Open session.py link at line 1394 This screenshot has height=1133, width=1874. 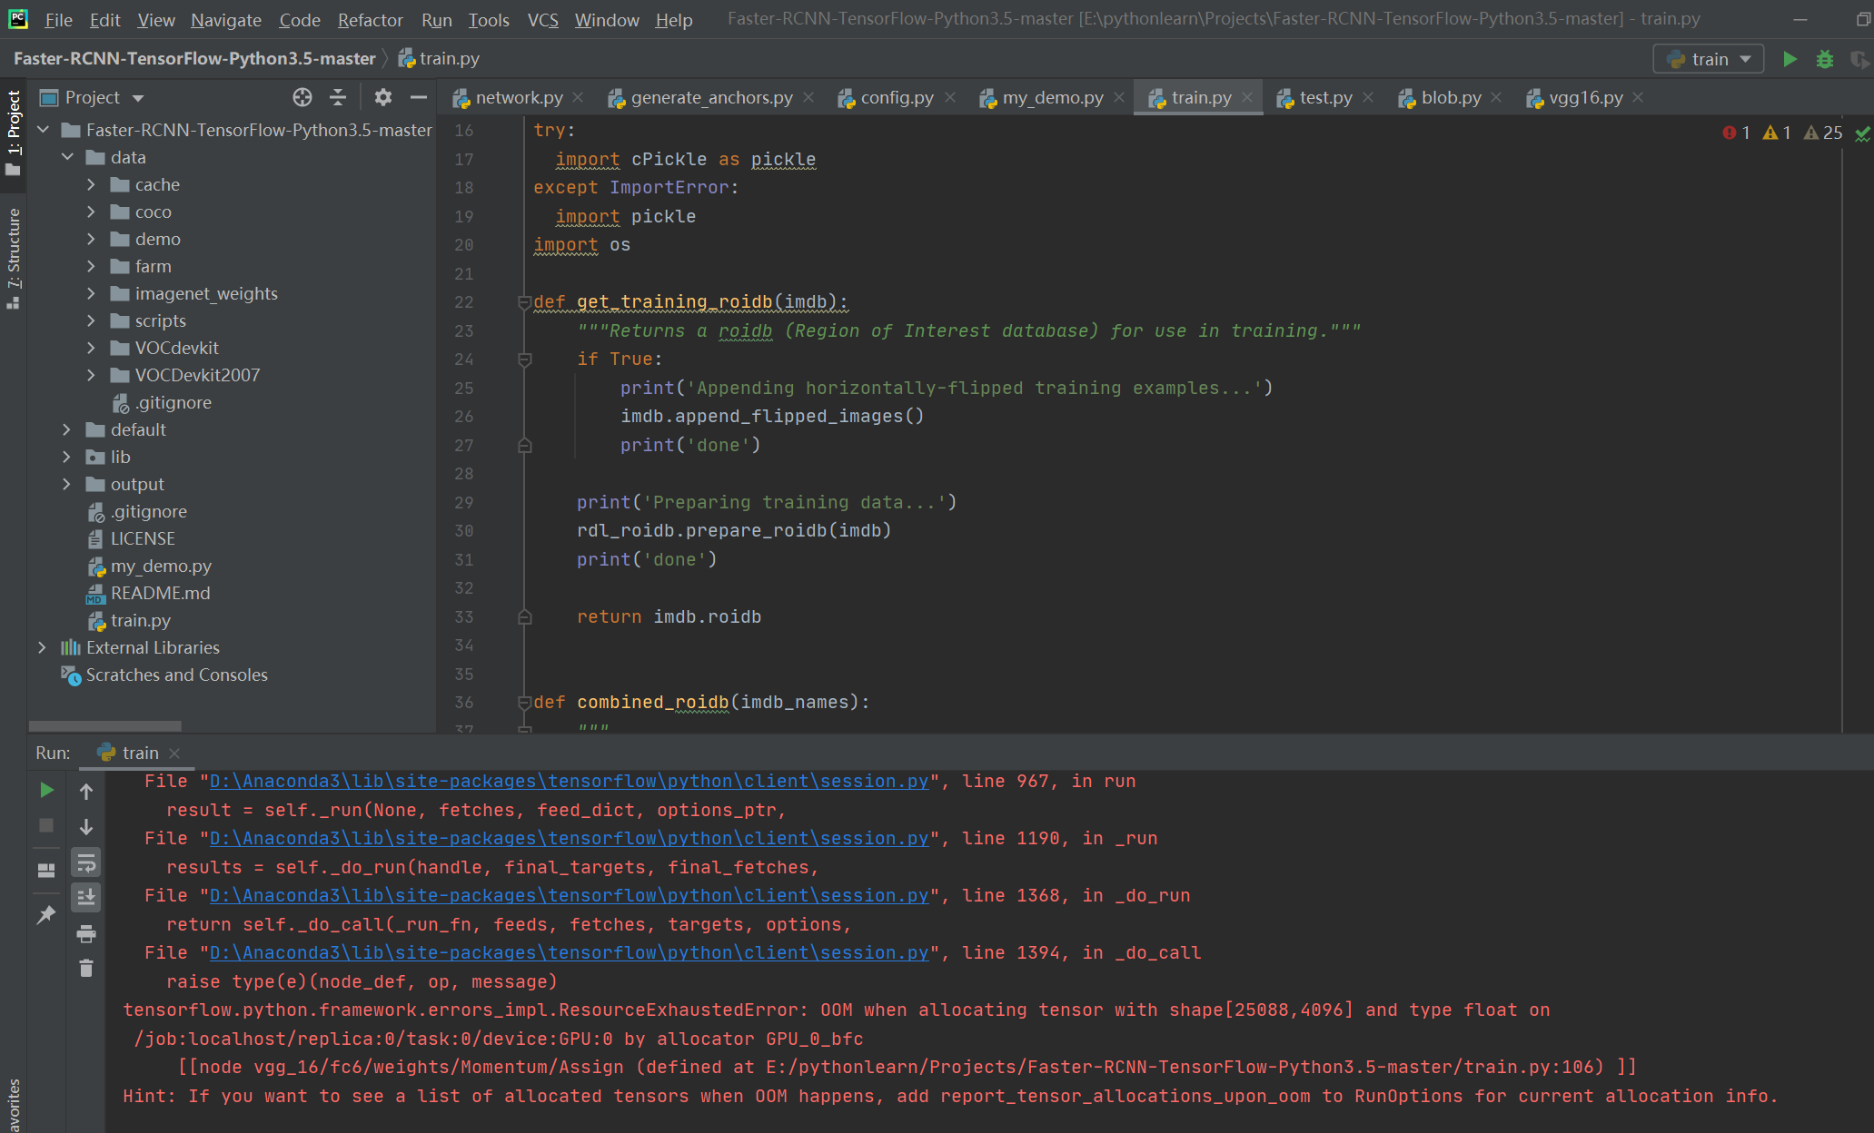click(x=569, y=953)
